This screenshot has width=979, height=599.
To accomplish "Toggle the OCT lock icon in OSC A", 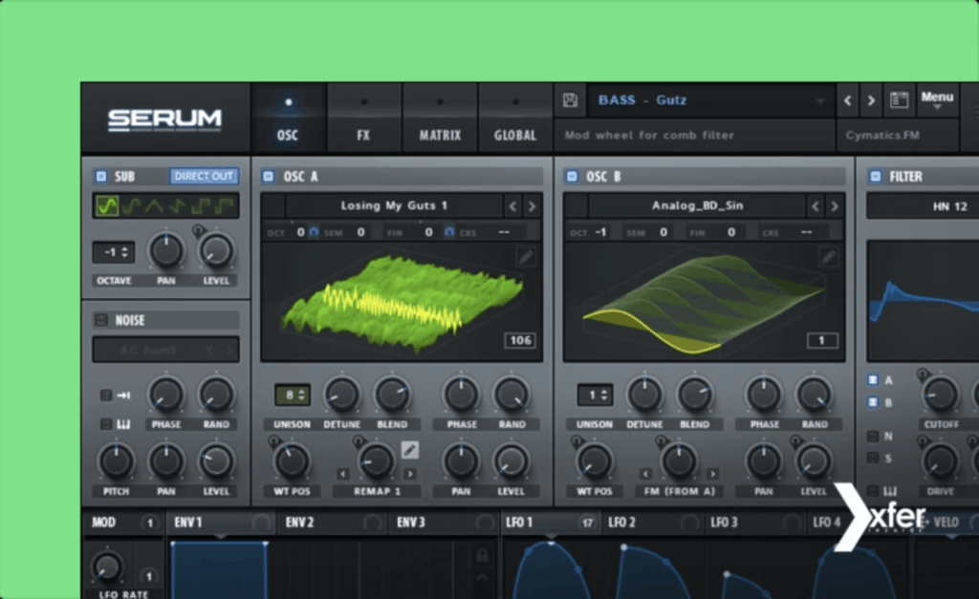I will (314, 232).
